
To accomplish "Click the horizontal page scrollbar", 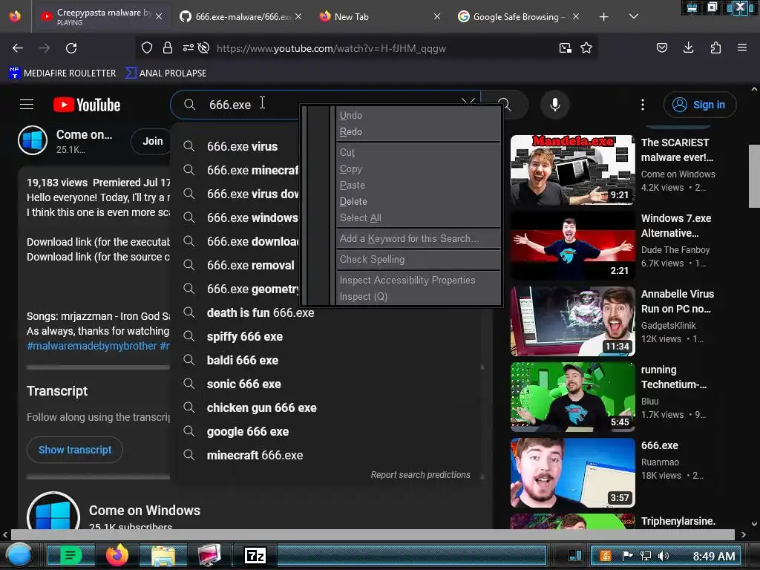I will click(x=373, y=534).
